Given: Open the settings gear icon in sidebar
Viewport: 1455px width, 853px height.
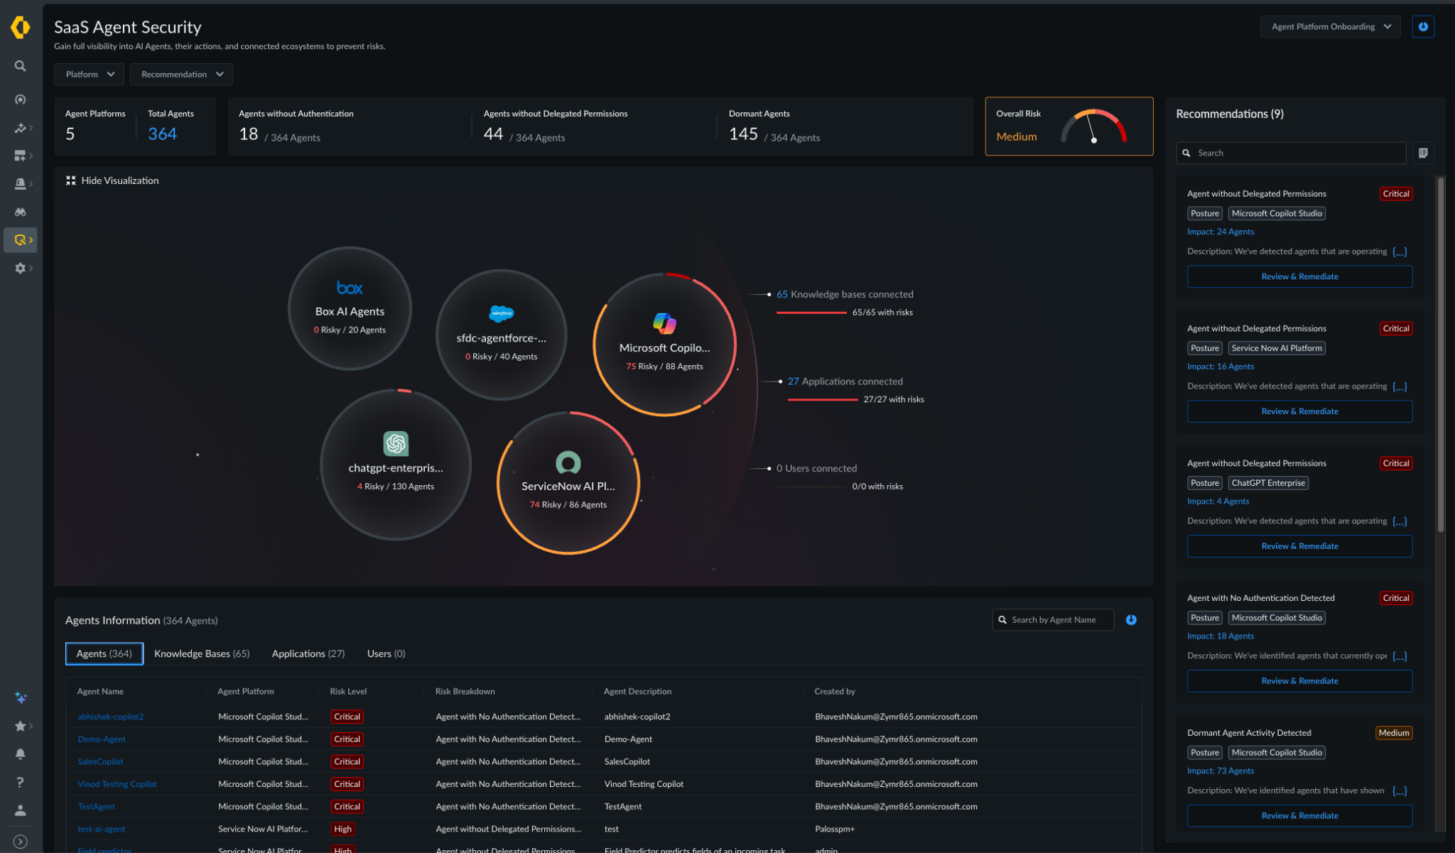Looking at the screenshot, I should coord(20,268).
